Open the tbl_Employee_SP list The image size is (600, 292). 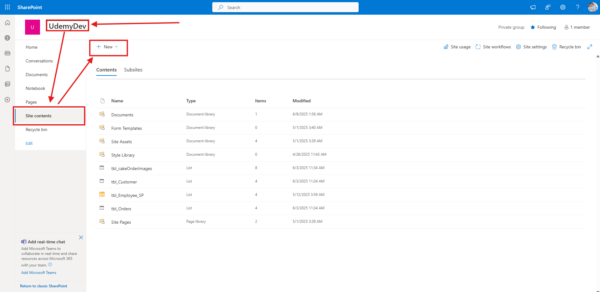(128, 195)
